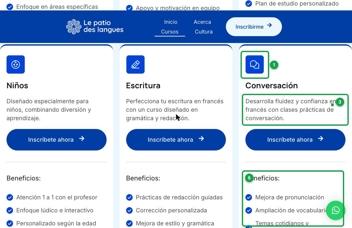Open the Acerca navigation link
This screenshot has height=228, width=352.
(202, 22)
